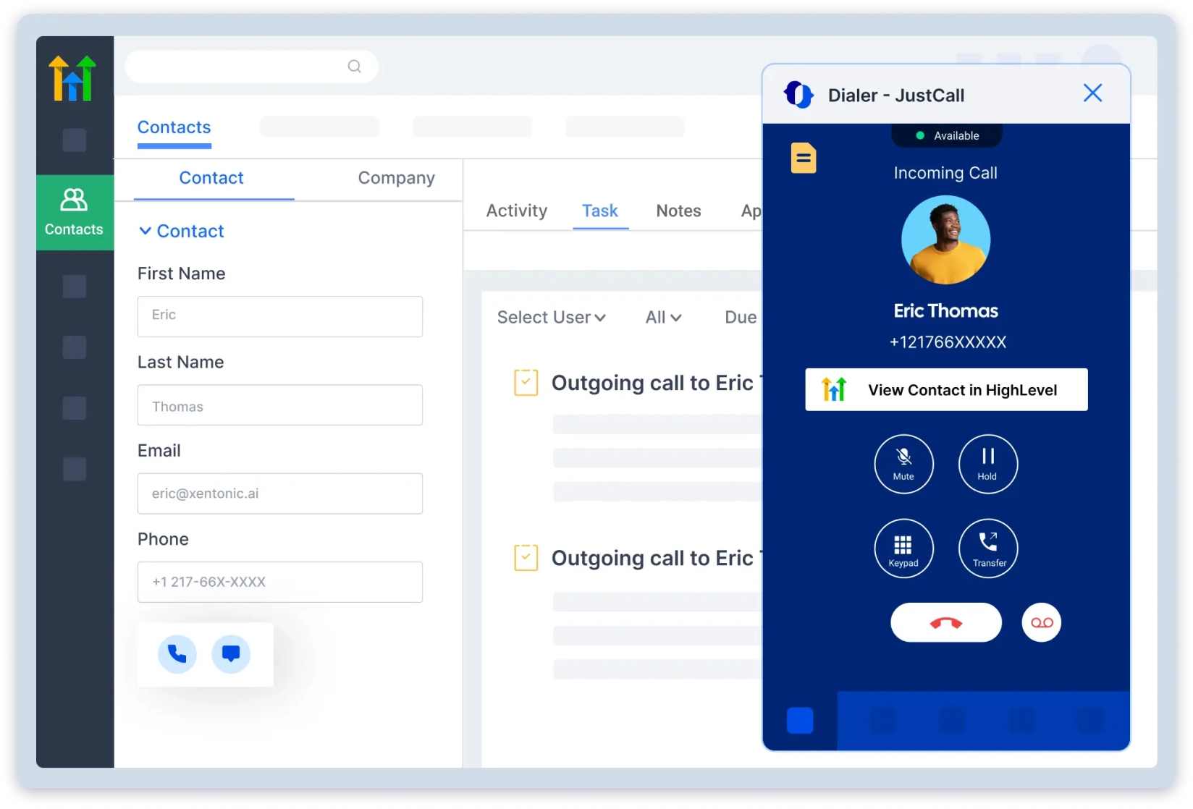Open the Notes tab
This screenshot has width=1193, height=809.
click(x=678, y=211)
